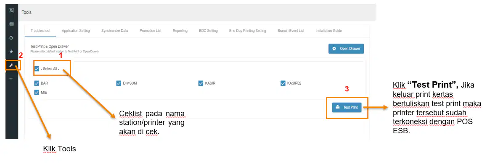Open the Branch Event List tab

pos(291,31)
